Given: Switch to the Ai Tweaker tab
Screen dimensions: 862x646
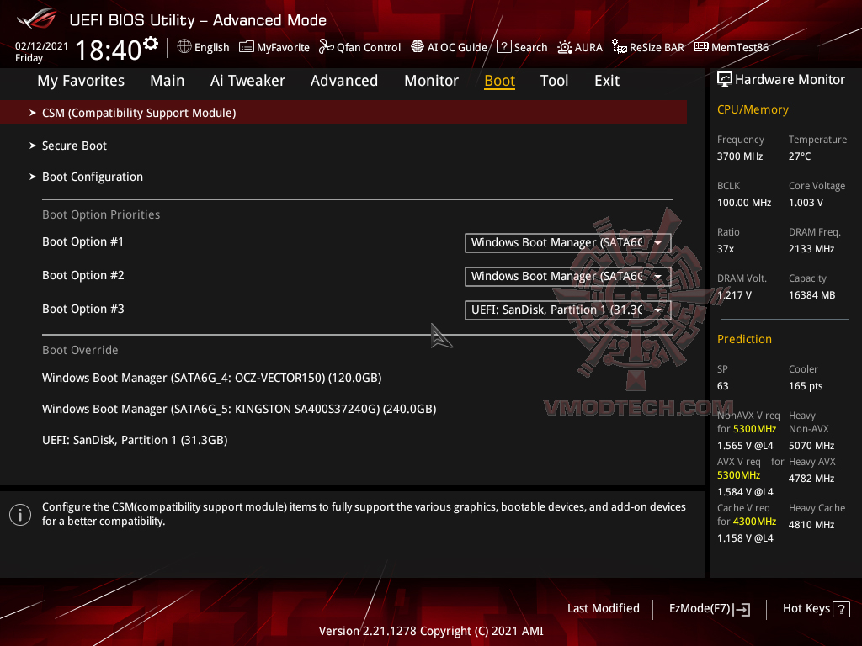Looking at the screenshot, I should (x=247, y=80).
